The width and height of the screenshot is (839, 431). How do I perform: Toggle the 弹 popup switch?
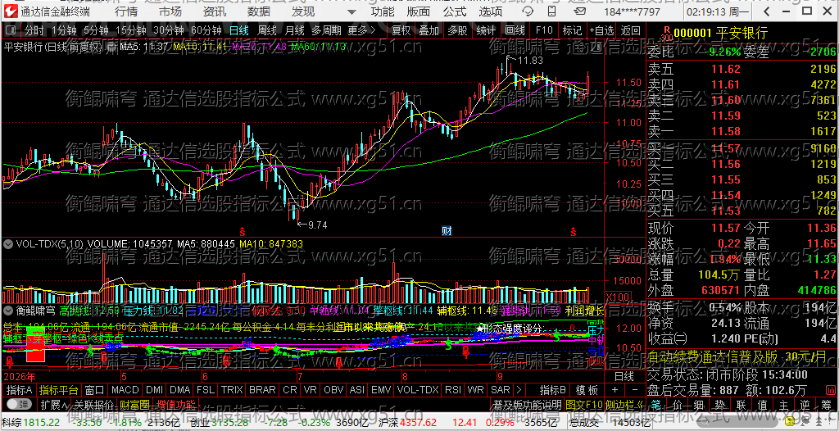(18, 404)
